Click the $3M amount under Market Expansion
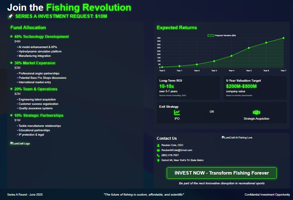This screenshot has height=200, width=293. pyautogui.click(x=17, y=68)
